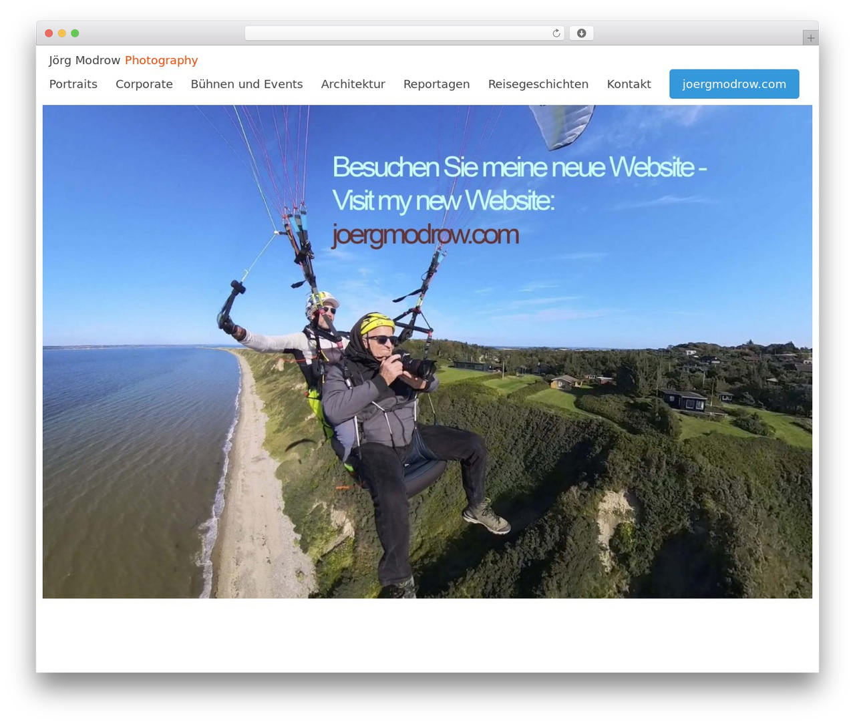Click the red joergmodrow.com text in image
855x724 pixels.
(x=425, y=235)
